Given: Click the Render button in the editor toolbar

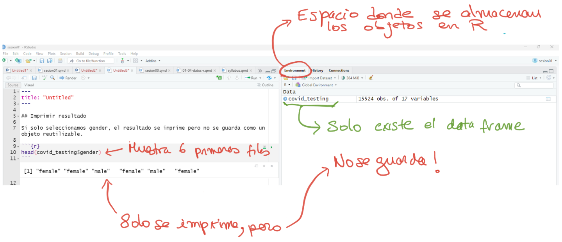Looking at the screenshot, I should coord(68,78).
